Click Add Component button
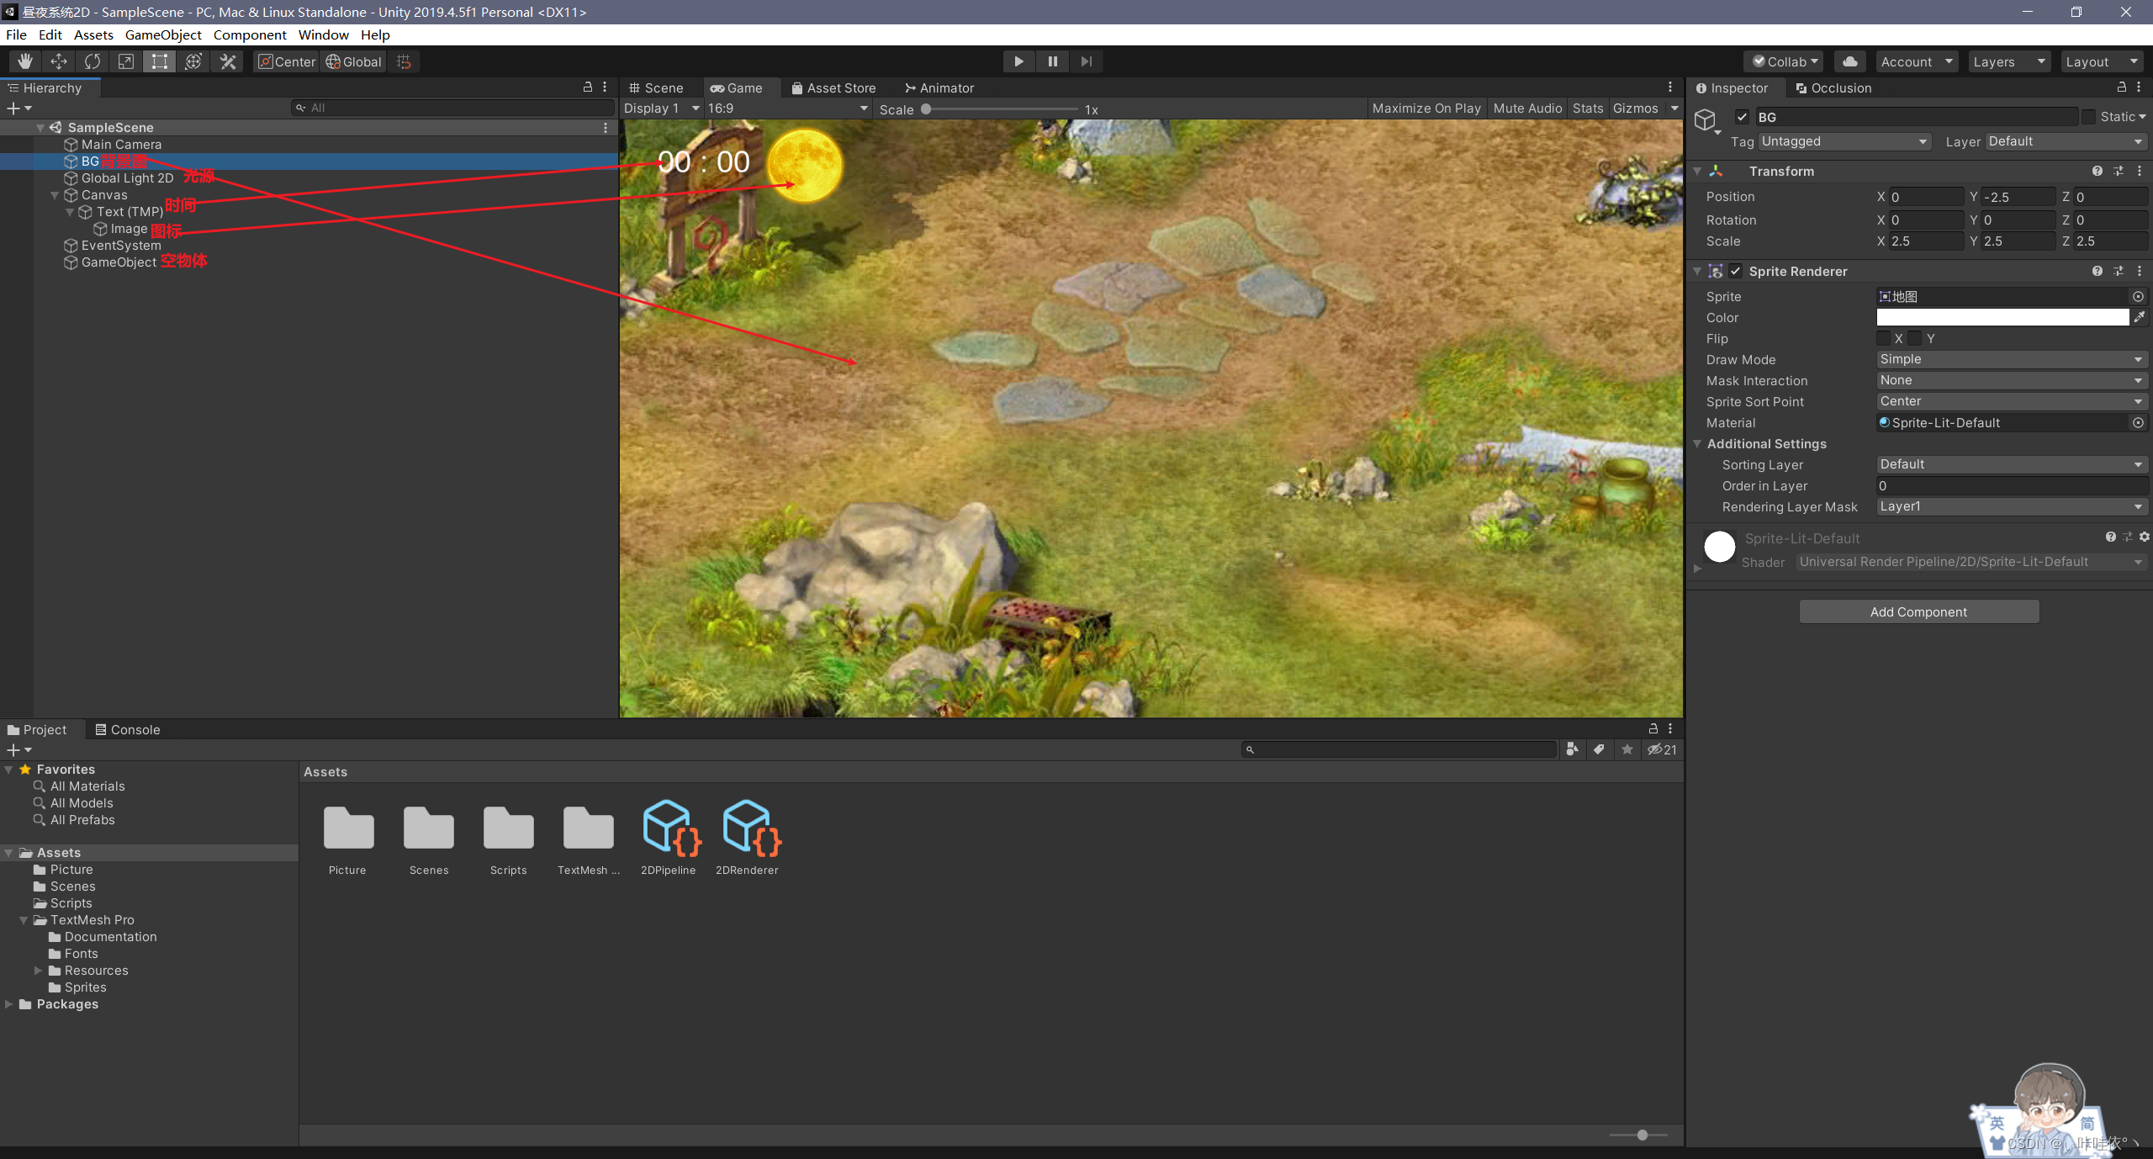This screenshot has height=1159, width=2153. 1918,611
